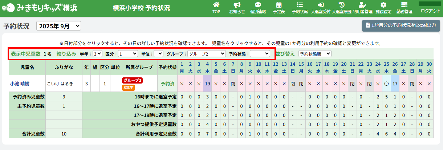Screen dimensions: 443x150
Task: Open 施設設定 gear icon
Action: pos(383,5)
